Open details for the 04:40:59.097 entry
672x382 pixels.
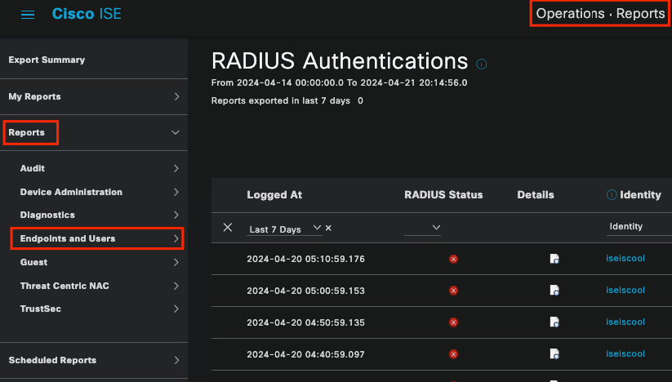[554, 354]
